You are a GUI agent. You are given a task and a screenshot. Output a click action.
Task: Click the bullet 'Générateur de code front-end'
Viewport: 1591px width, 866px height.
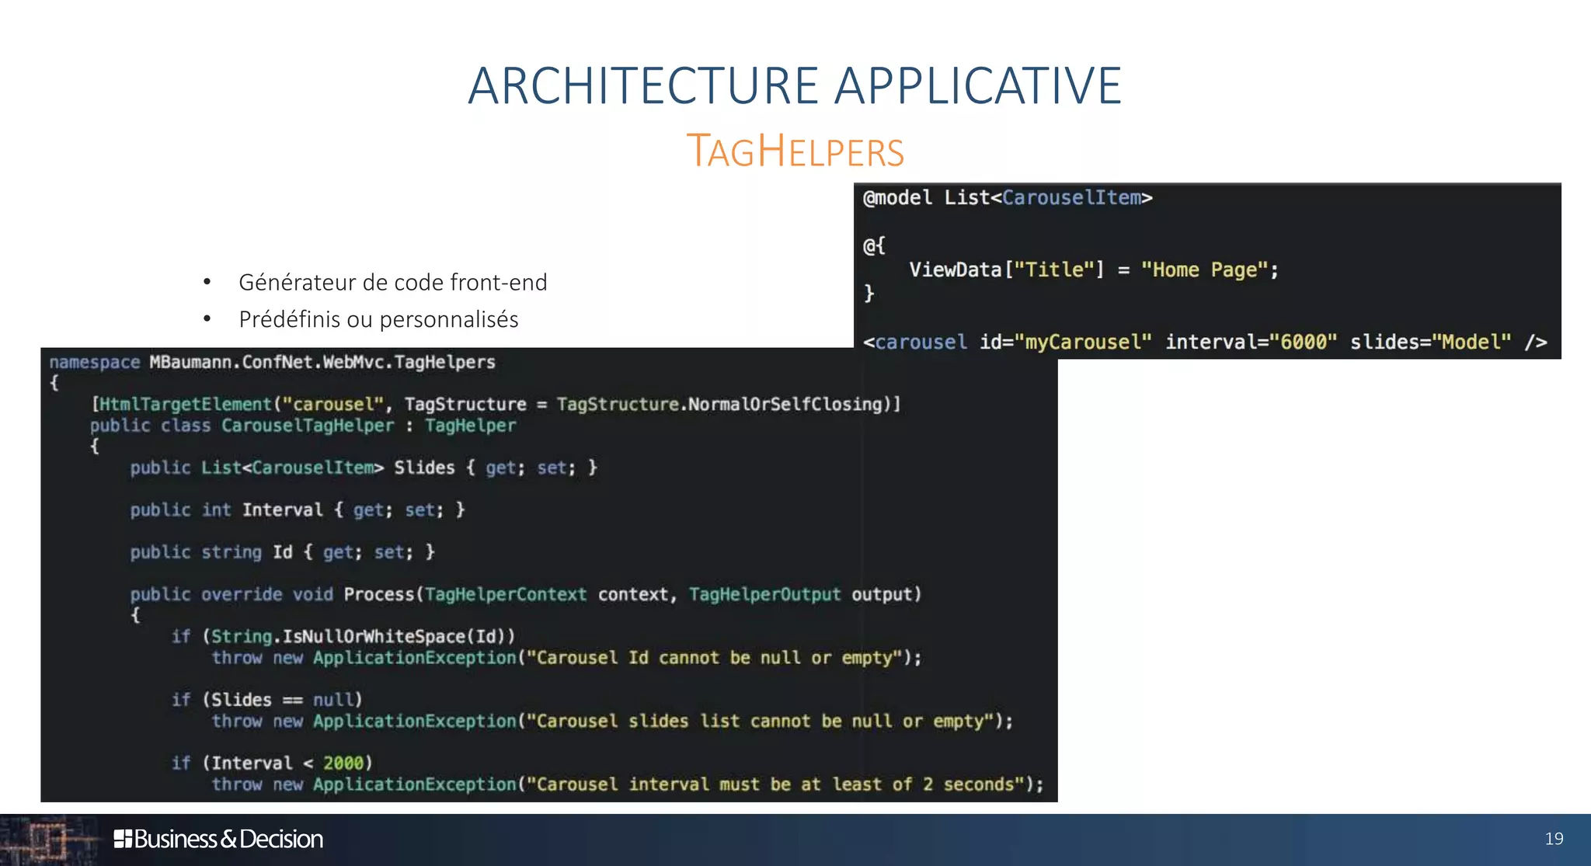[x=392, y=282]
